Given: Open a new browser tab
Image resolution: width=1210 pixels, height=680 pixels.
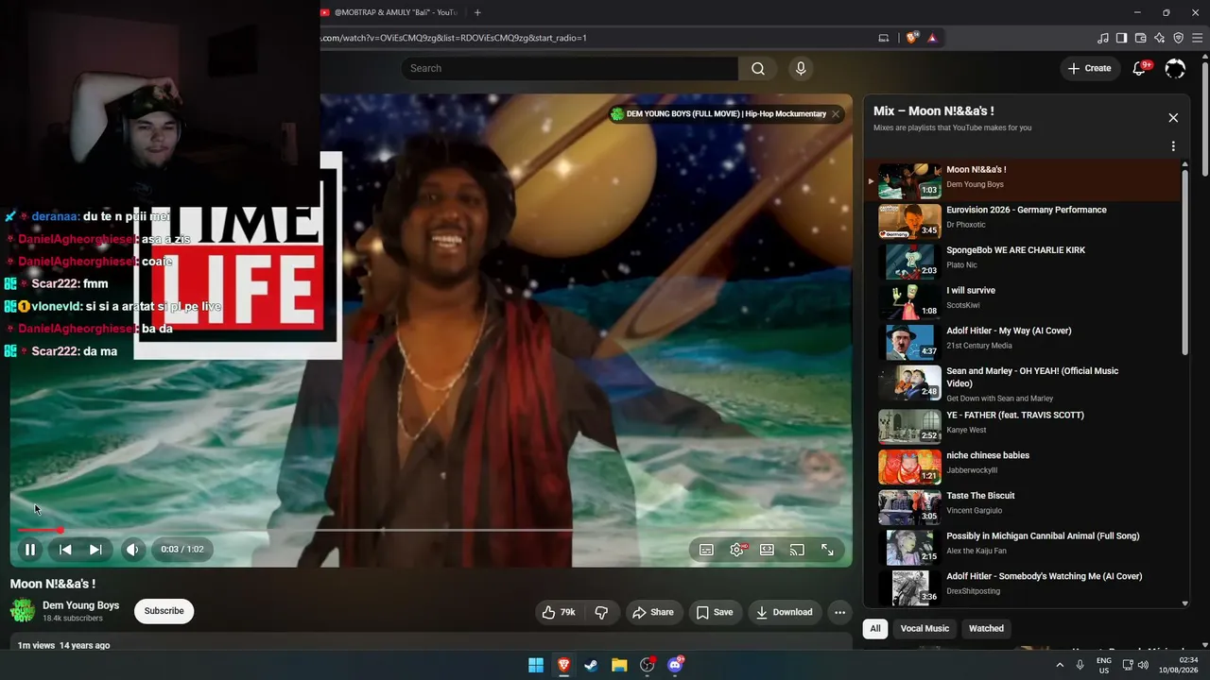Looking at the screenshot, I should (477, 12).
